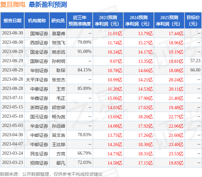Click analyst name 王芳

[x=61, y=89]
